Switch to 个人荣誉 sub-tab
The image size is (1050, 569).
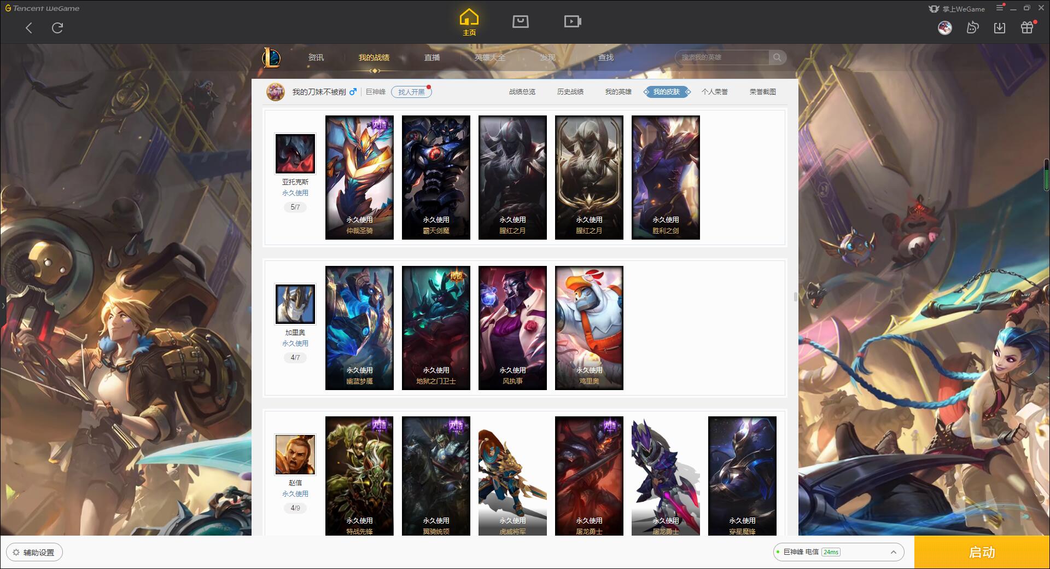[x=715, y=92]
